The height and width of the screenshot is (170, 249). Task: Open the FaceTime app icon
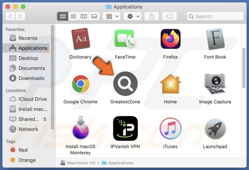(x=125, y=39)
